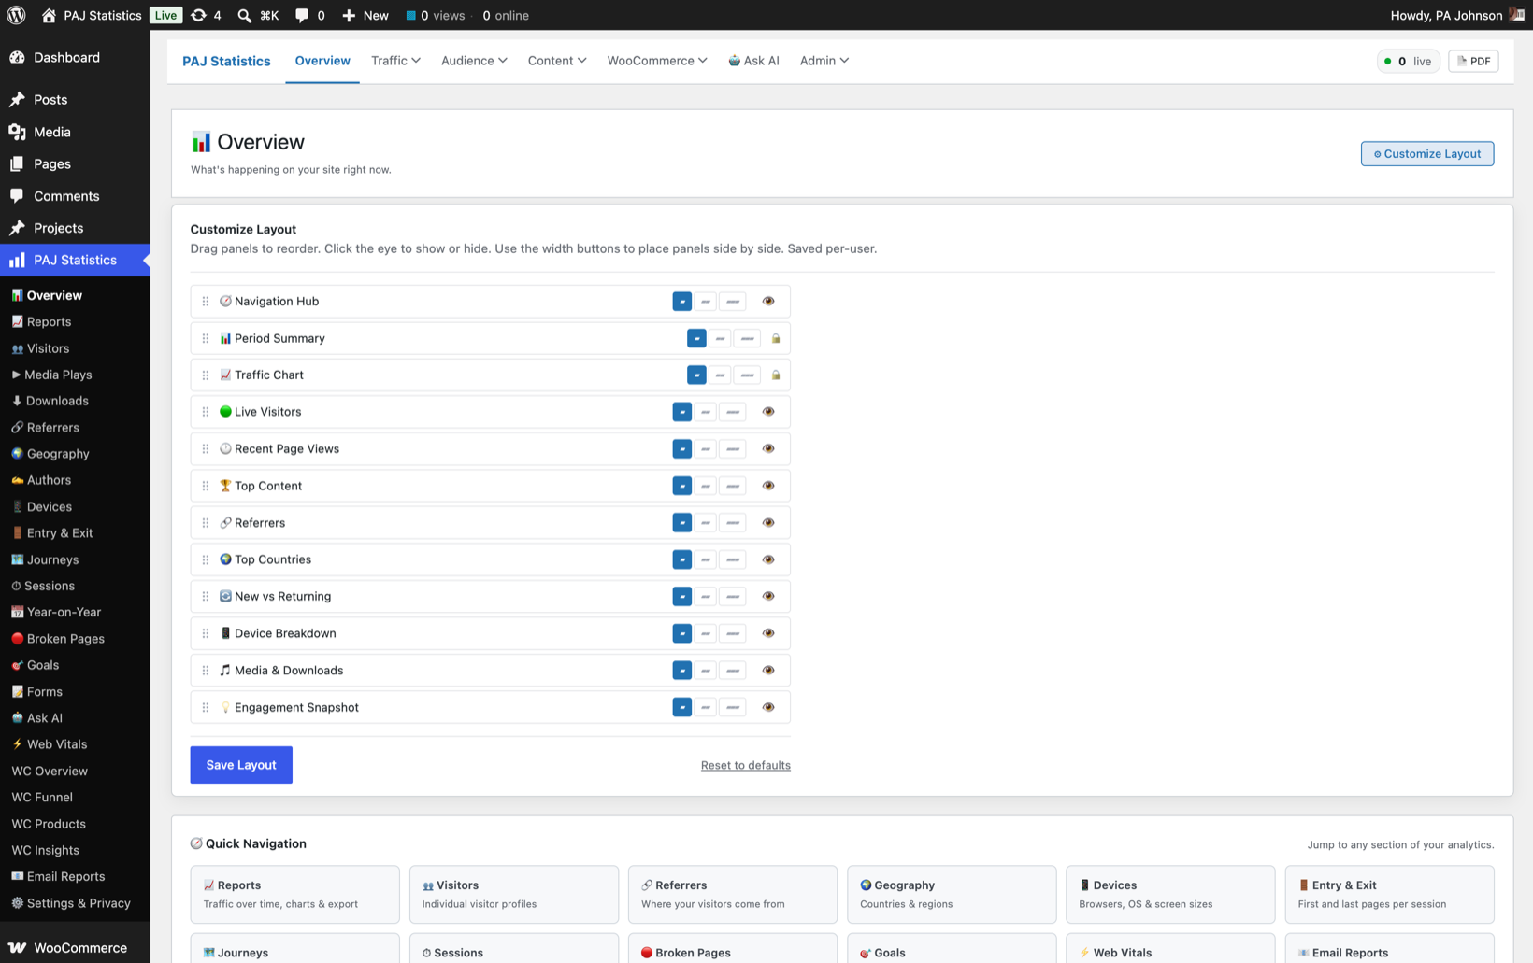Image resolution: width=1533 pixels, height=963 pixels.
Task: Expand the WooCommerce dropdown in plugin nav
Action: (x=657, y=61)
